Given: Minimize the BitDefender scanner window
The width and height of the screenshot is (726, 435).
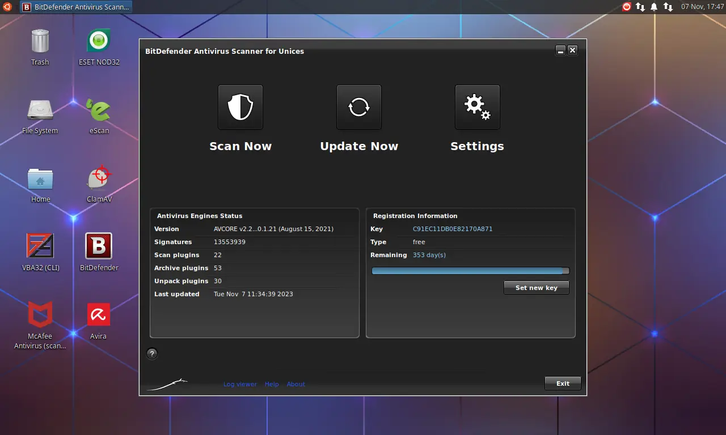Looking at the screenshot, I should point(560,50).
